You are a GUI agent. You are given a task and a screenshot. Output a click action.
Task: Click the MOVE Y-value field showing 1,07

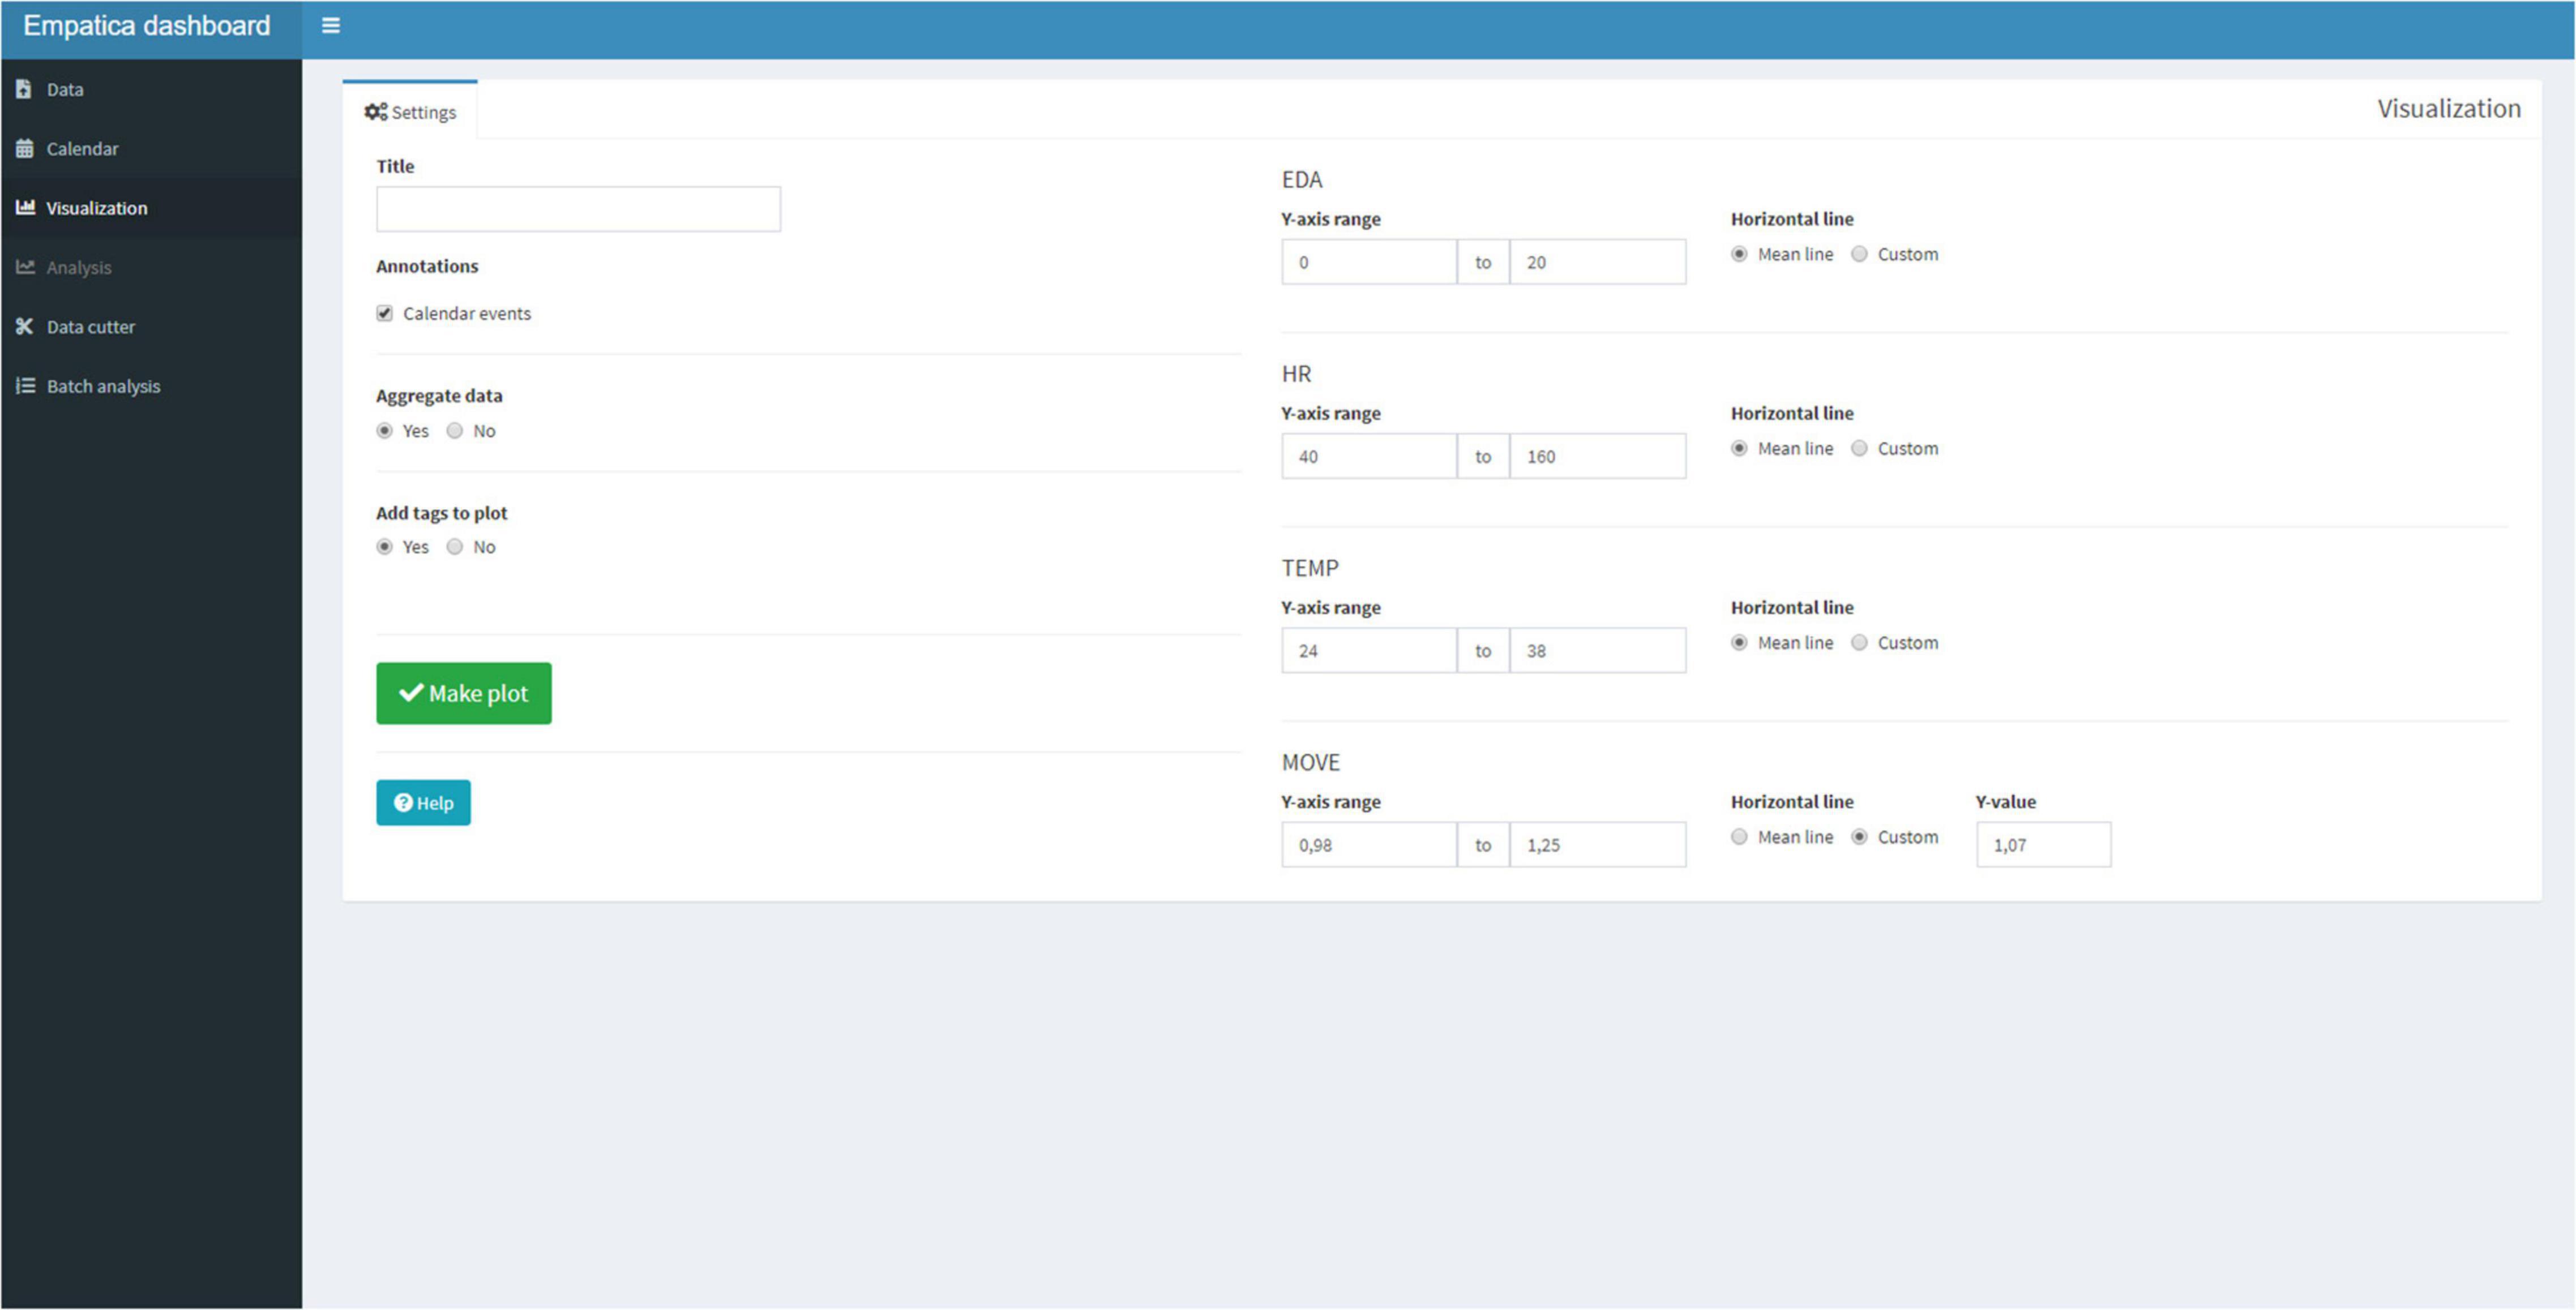[2044, 844]
